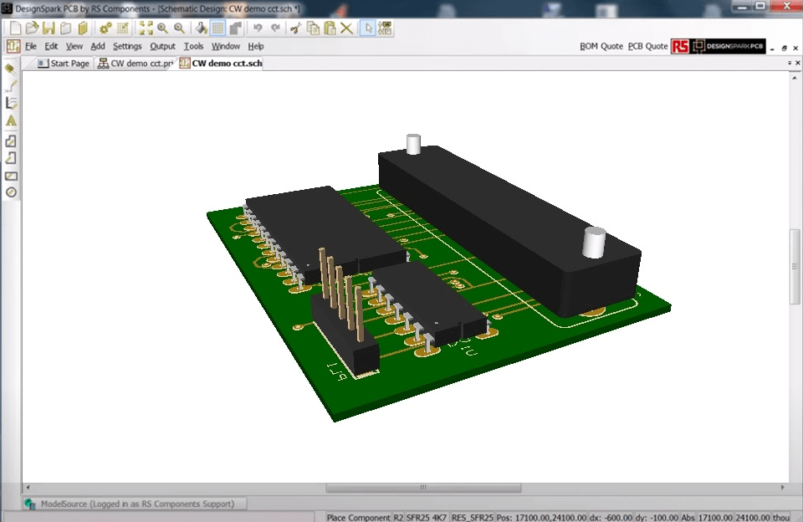Click the Delete X icon in toolbar
803x522 pixels.
(x=346, y=28)
